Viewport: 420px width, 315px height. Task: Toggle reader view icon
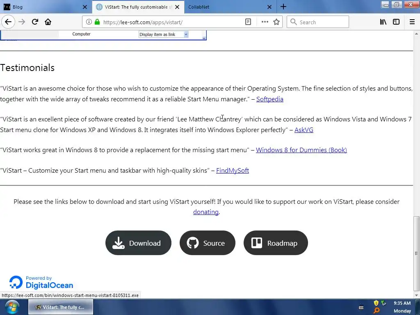tap(248, 22)
